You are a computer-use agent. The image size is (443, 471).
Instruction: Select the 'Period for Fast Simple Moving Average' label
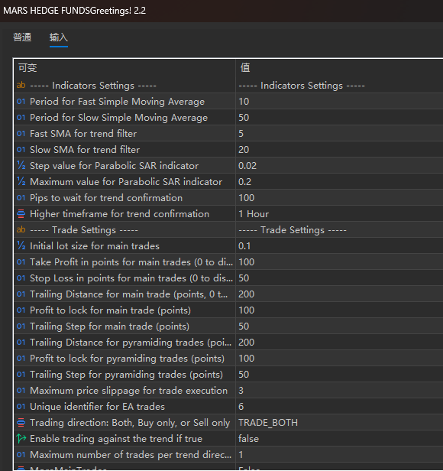point(117,102)
